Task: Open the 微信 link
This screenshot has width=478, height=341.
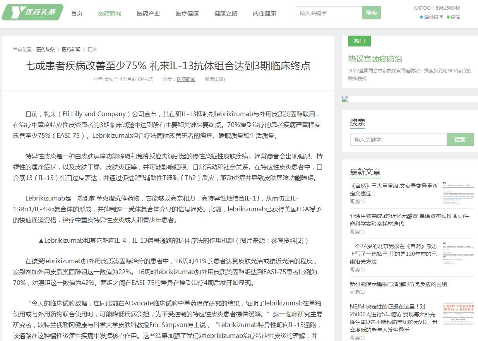Action: 456,17
